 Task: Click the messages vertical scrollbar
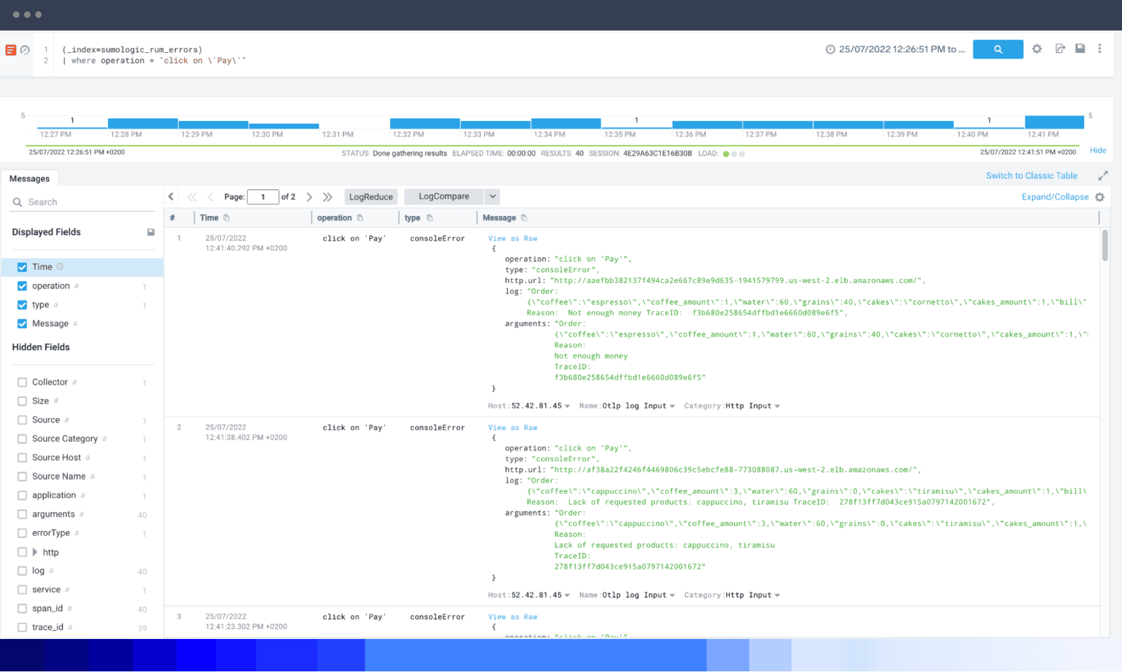point(1105,245)
